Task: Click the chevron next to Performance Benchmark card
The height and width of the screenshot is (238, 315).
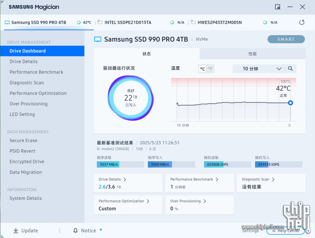Action: [217, 179]
